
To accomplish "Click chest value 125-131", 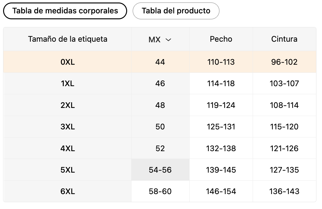I will click(x=221, y=127).
